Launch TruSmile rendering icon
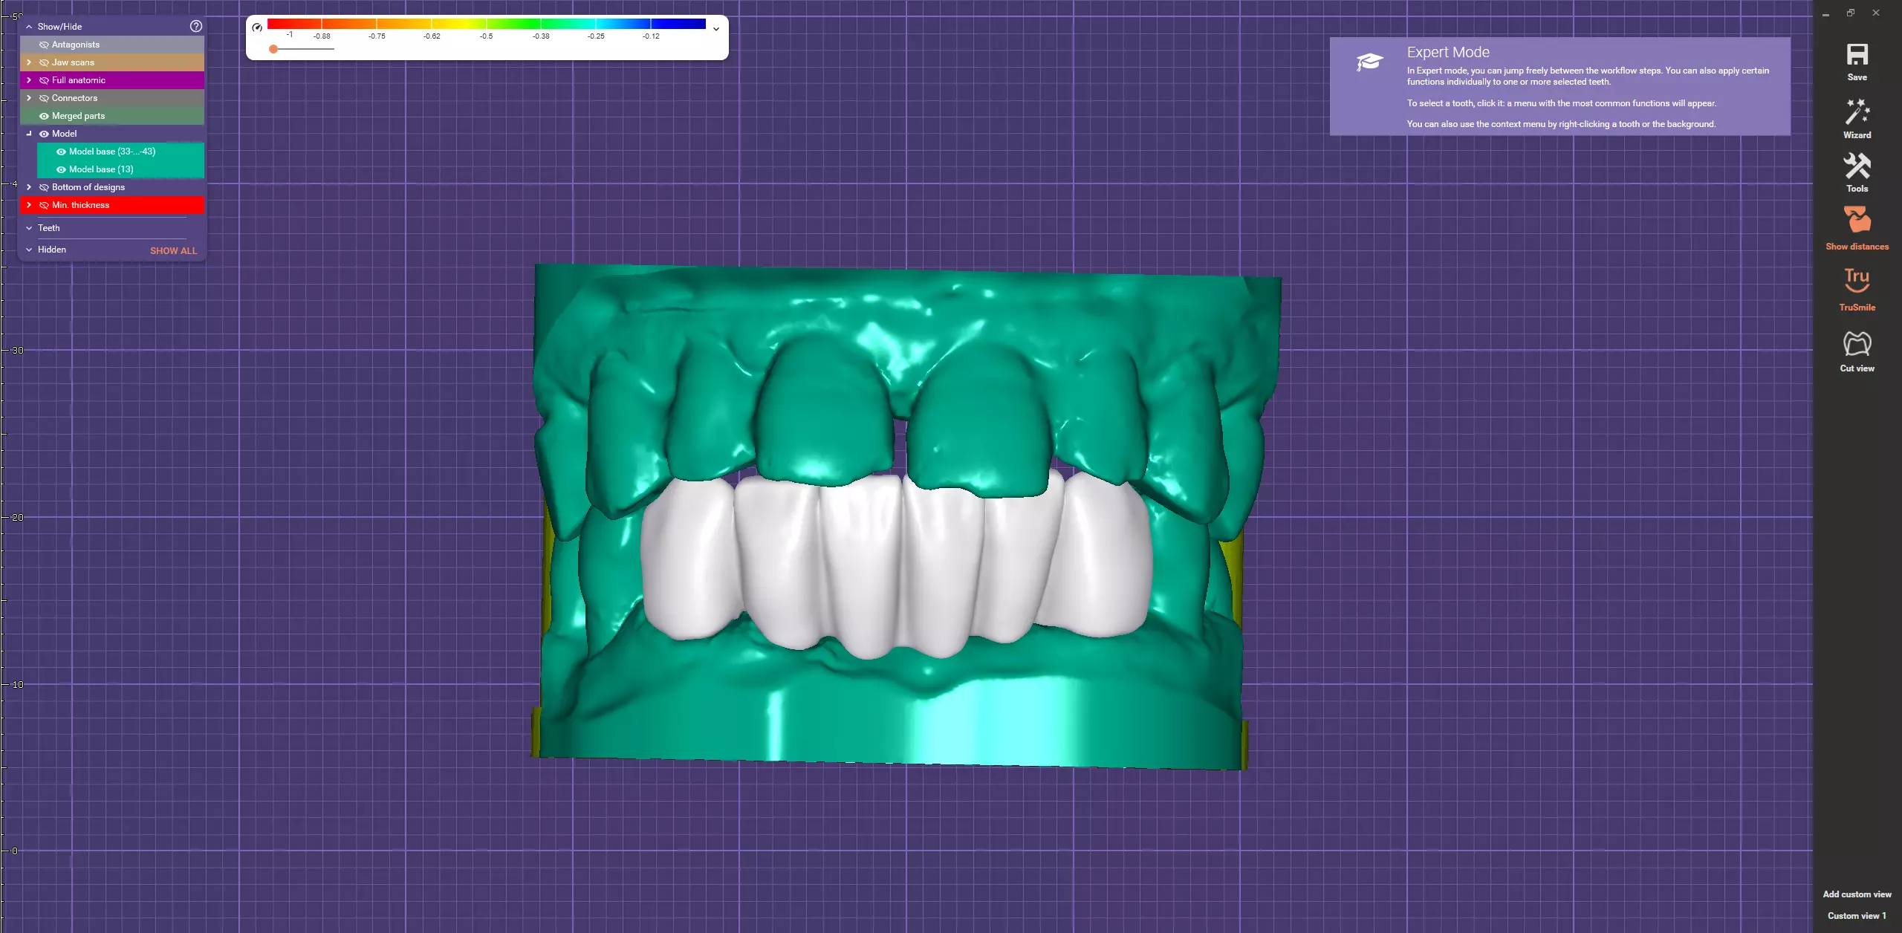The height and width of the screenshot is (933, 1902). coord(1857,281)
